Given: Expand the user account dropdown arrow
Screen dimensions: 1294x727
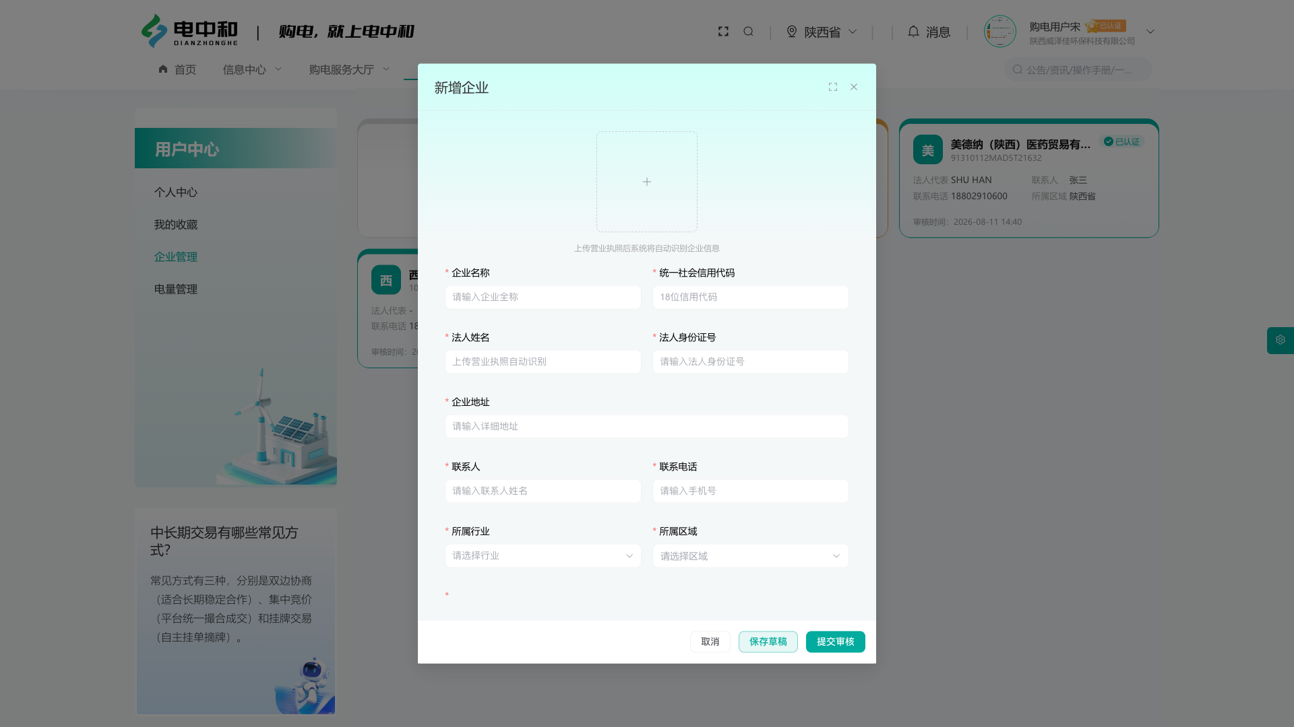Looking at the screenshot, I should tap(1150, 32).
